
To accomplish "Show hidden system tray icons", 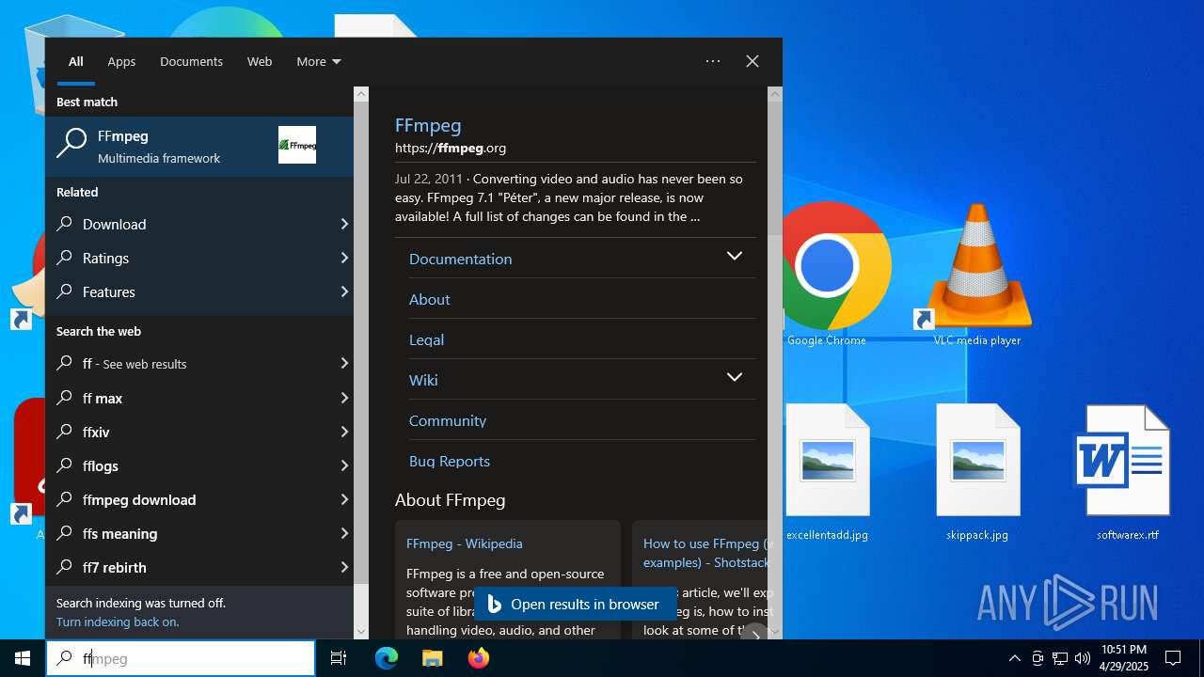I will pos(1014,658).
